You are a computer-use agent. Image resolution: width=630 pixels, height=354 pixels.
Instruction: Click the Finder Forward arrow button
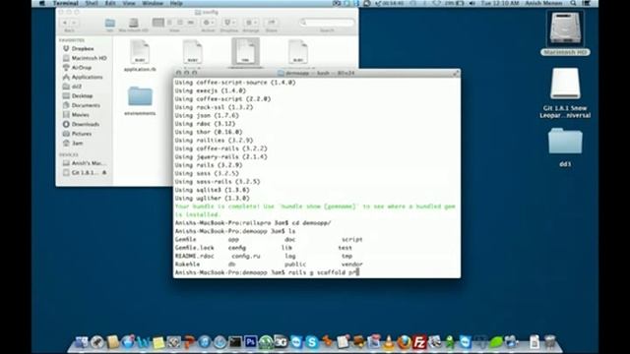click(74, 23)
